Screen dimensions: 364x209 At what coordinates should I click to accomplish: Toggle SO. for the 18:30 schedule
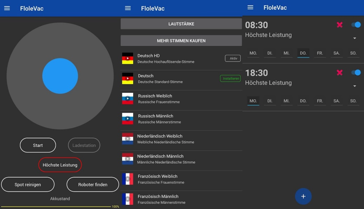point(353,101)
